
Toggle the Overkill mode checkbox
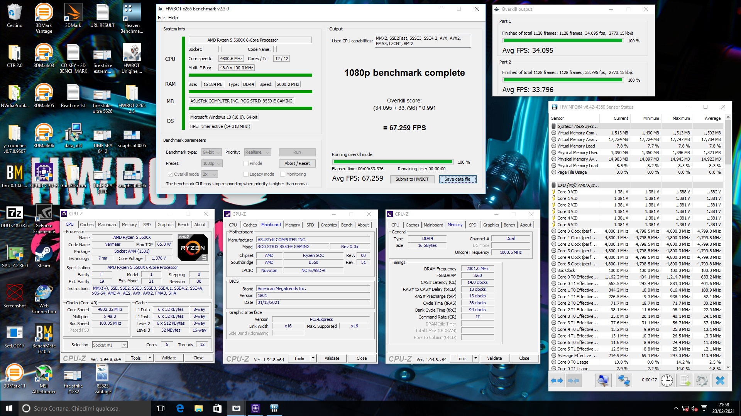tap(170, 174)
